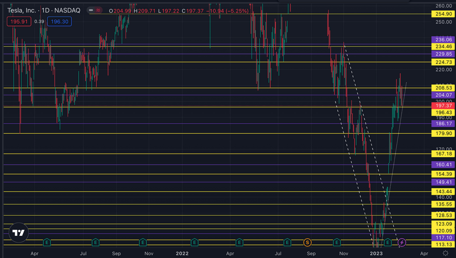Click the 204.07 purple price label
The image size is (456, 258).
coord(443,95)
